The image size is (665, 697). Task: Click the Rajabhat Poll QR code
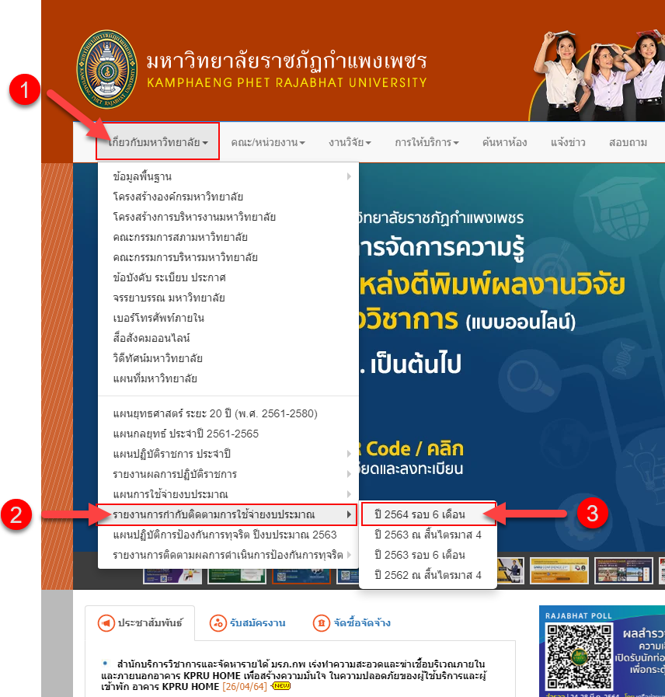coord(580,656)
